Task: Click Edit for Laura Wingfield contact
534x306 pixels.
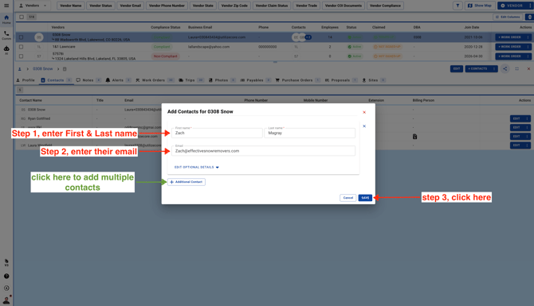Action: [x=516, y=145]
